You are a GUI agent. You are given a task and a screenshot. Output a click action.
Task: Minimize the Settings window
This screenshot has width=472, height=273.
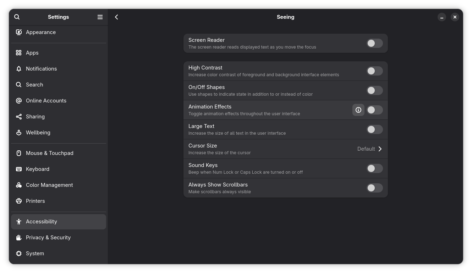pyautogui.click(x=442, y=17)
